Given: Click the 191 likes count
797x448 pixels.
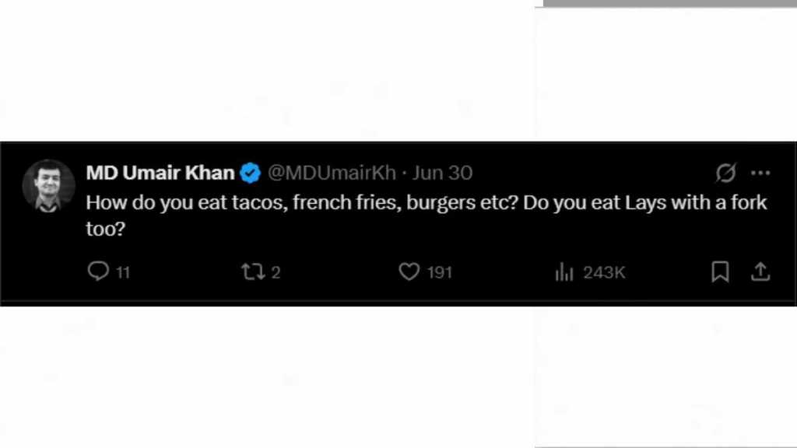Looking at the screenshot, I should (x=439, y=272).
